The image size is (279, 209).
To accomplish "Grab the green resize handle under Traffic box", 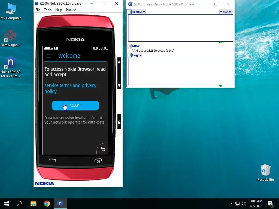I will (220, 42).
